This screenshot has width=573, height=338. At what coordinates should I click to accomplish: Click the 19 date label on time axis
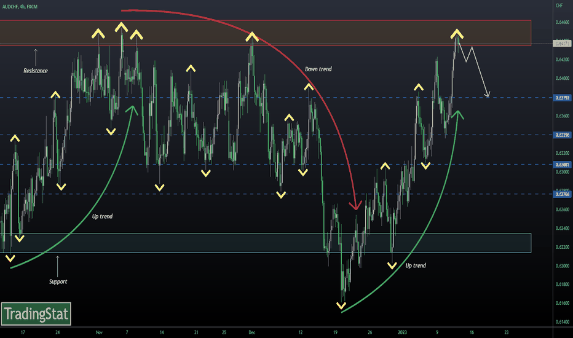(x=335, y=332)
